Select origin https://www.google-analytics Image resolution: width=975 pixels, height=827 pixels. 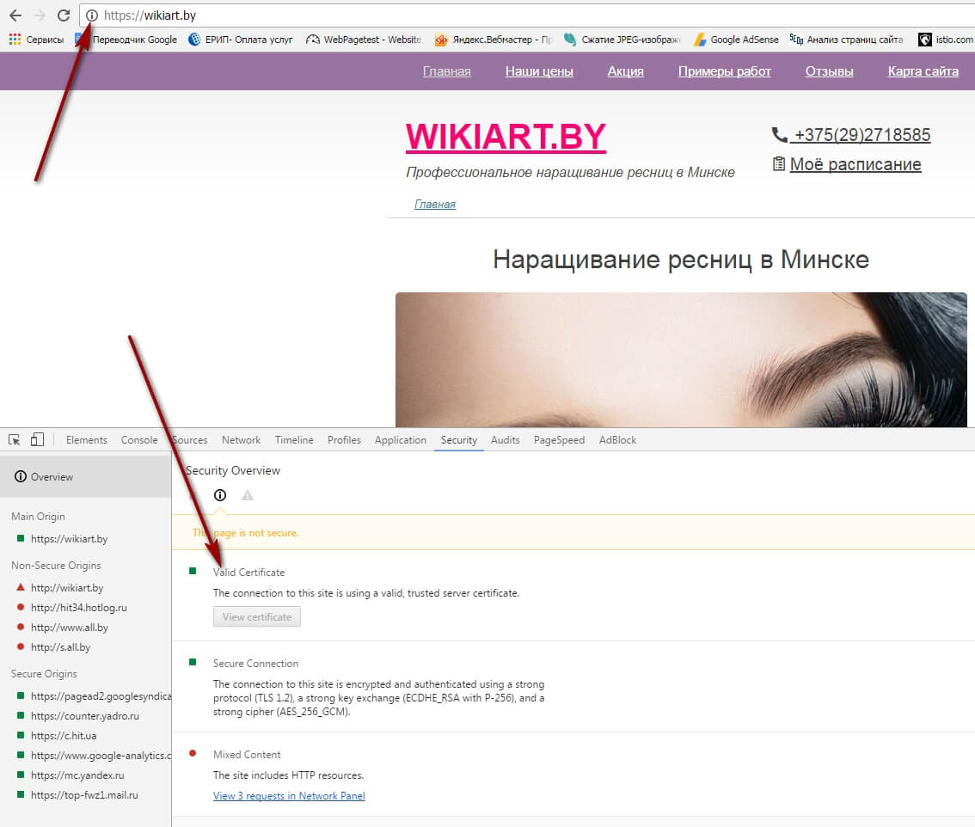tap(101, 755)
